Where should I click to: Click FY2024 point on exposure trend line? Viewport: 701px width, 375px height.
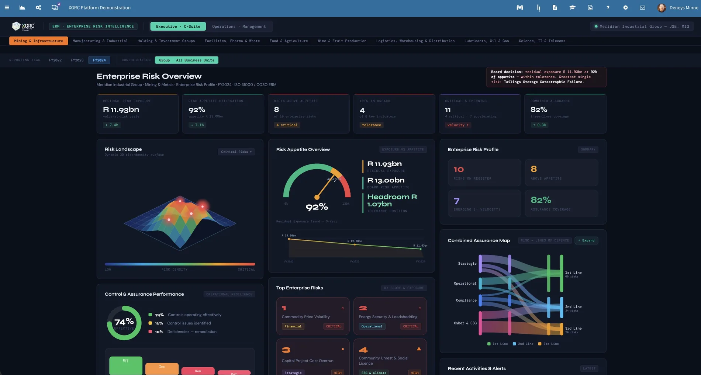[x=421, y=249]
